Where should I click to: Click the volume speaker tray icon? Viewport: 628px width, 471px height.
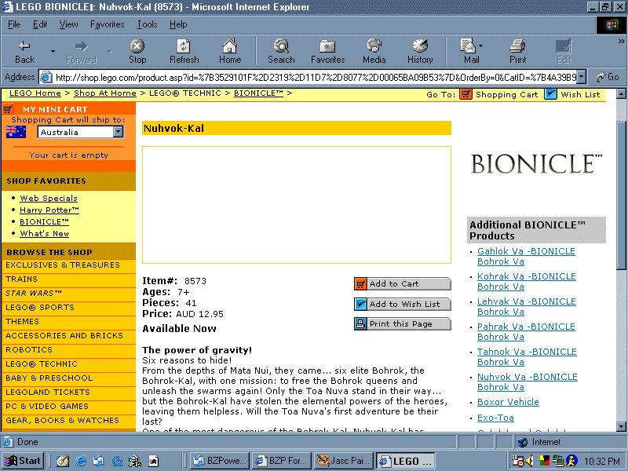click(529, 461)
